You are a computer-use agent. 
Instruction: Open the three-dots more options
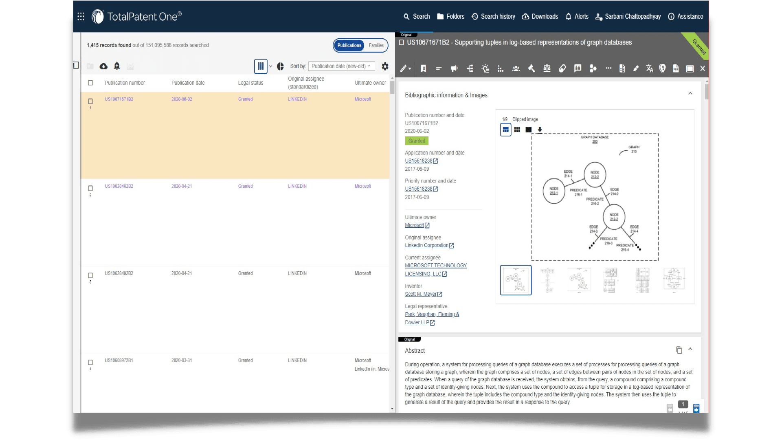coord(608,68)
